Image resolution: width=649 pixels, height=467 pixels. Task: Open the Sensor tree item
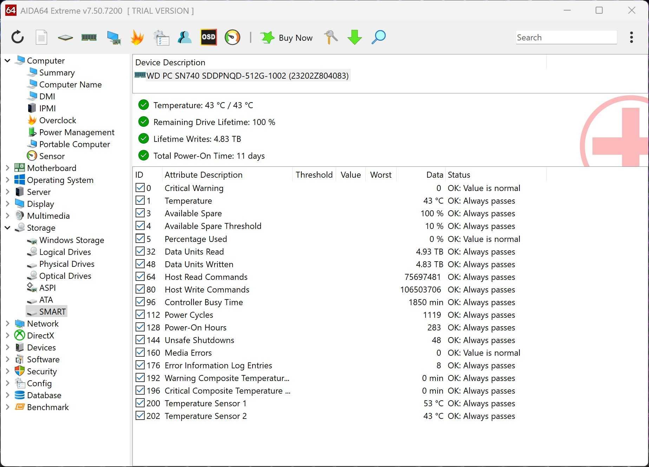tap(52, 156)
